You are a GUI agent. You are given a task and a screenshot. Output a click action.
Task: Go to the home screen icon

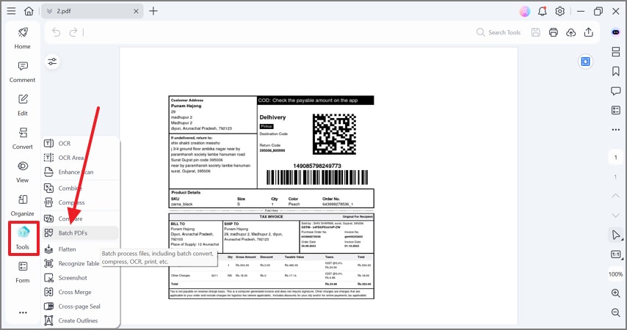click(29, 11)
